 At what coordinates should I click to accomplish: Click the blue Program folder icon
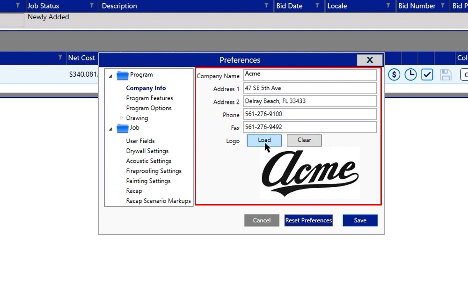123,75
